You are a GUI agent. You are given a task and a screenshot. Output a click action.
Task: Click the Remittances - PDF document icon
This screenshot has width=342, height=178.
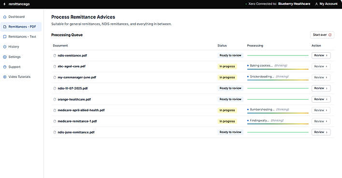tap(5, 27)
